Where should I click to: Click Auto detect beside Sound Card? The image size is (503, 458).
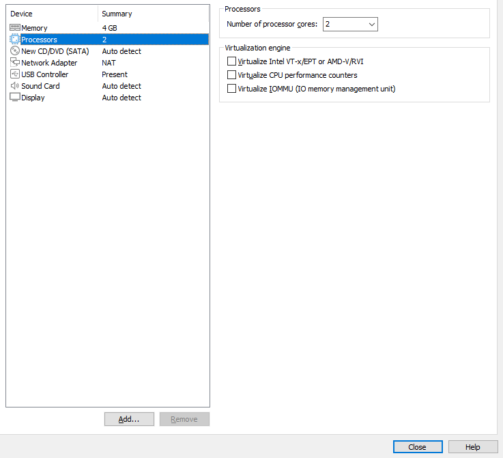121,86
